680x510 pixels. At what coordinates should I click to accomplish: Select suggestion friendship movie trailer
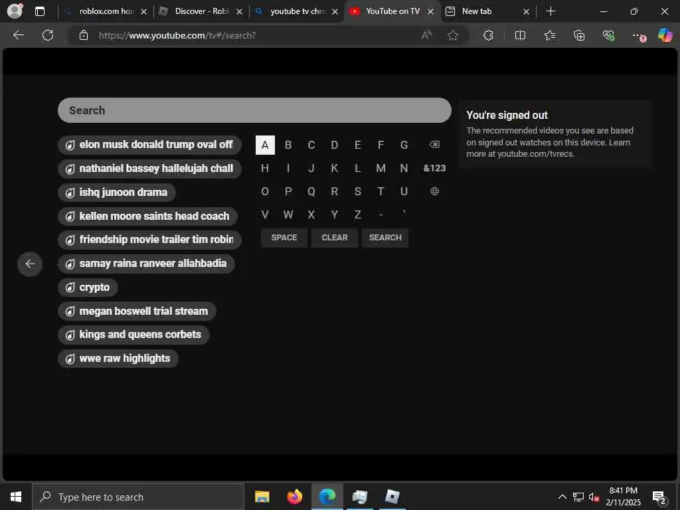pos(149,239)
